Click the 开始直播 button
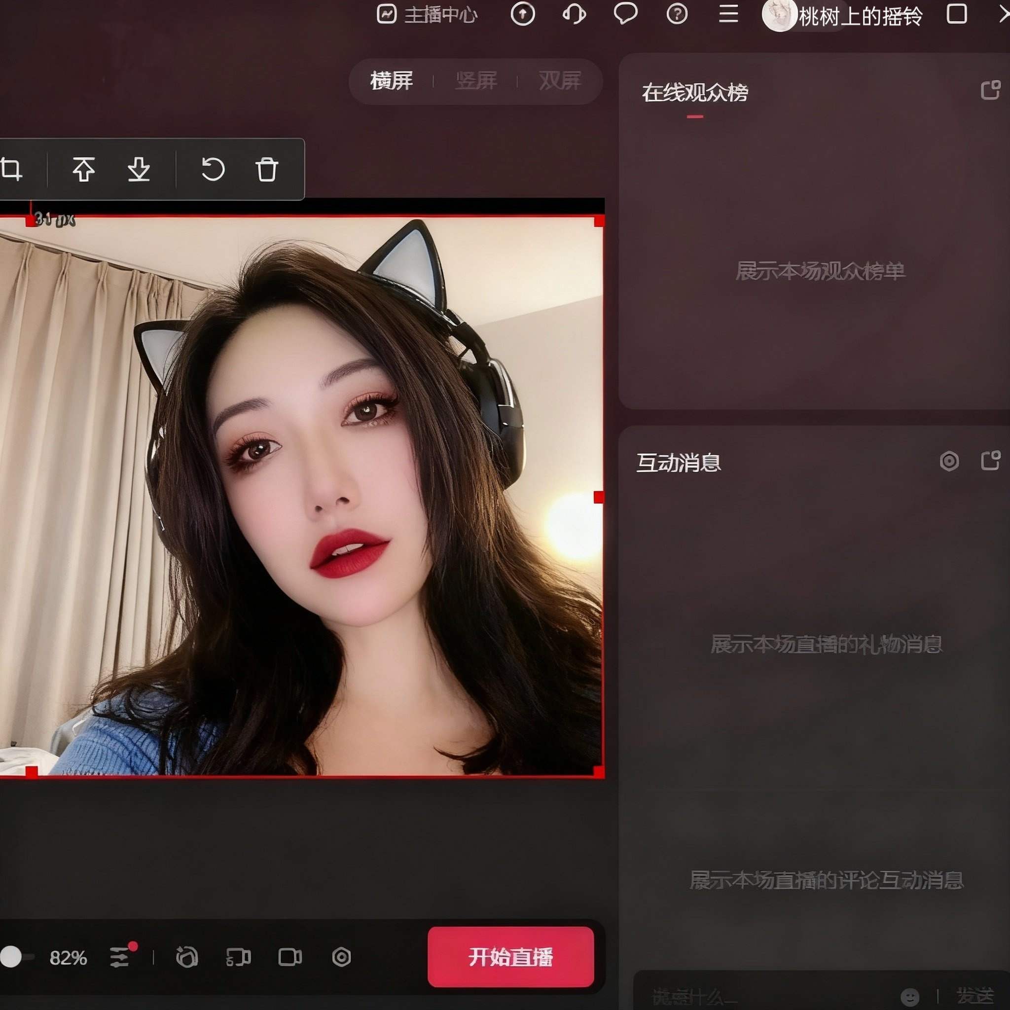Screen dimensions: 1010x1010 [x=510, y=957]
